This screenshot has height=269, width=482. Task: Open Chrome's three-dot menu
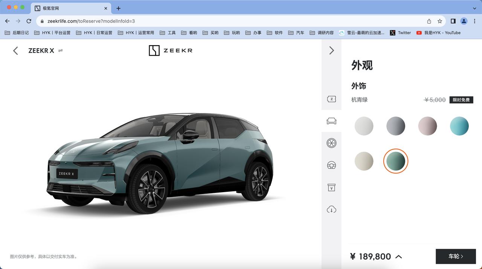click(x=474, y=21)
